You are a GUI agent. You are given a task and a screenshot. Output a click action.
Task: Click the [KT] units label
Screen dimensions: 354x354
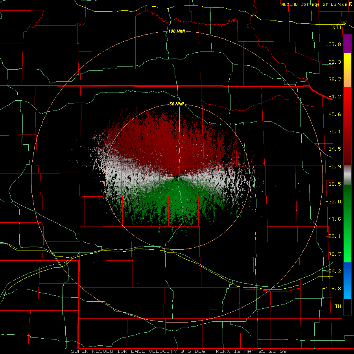pyautogui.click(x=336, y=27)
